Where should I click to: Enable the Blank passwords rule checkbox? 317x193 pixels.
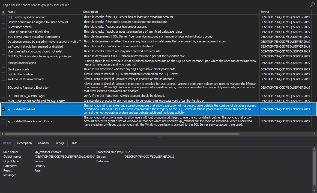pyautogui.click(x=4, y=69)
